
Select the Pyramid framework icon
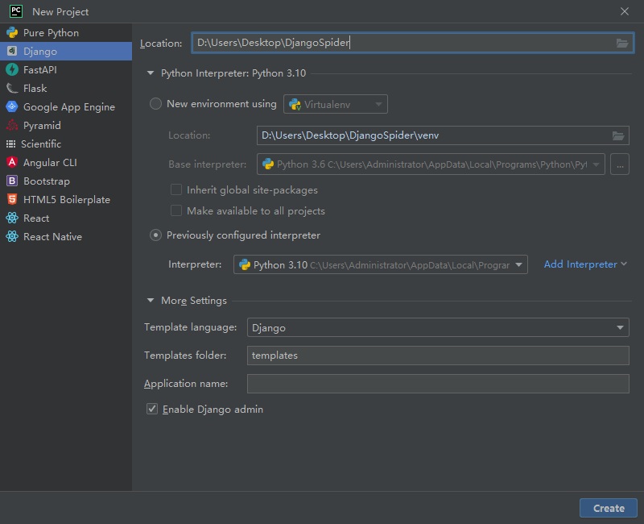(12, 126)
